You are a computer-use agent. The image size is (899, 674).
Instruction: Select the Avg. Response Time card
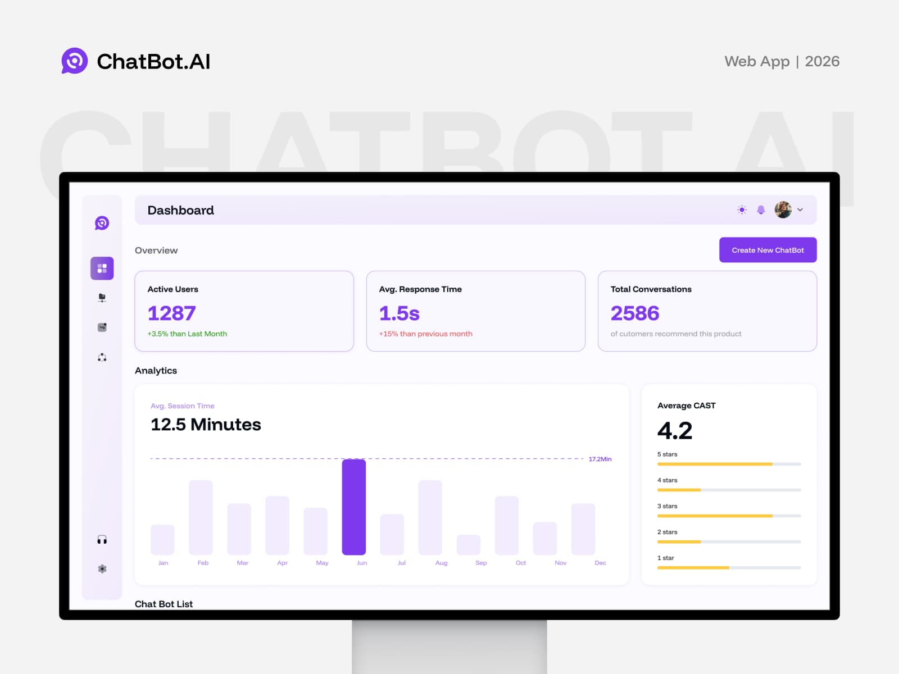[476, 311]
